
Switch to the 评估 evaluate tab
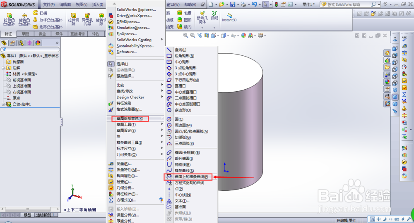(x=96, y=34)
